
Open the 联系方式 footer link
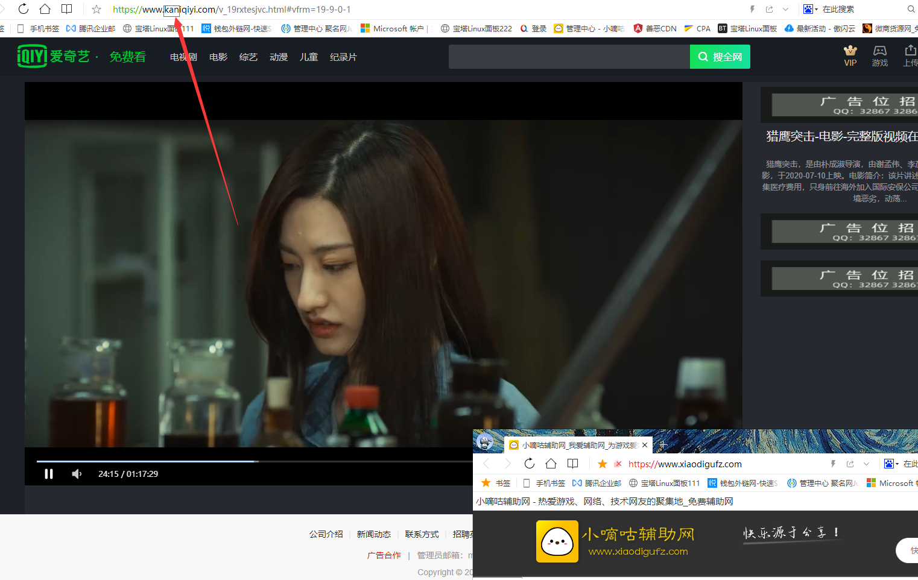coord(422,534)
